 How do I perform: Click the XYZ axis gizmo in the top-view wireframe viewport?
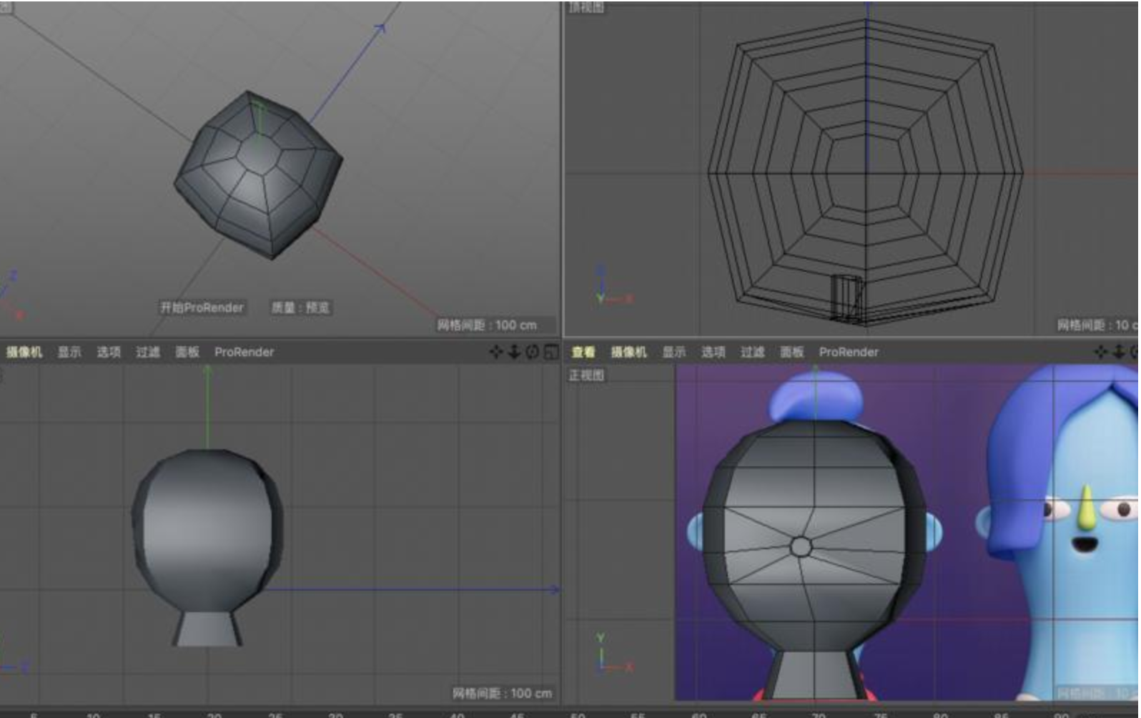click(613, 286)
